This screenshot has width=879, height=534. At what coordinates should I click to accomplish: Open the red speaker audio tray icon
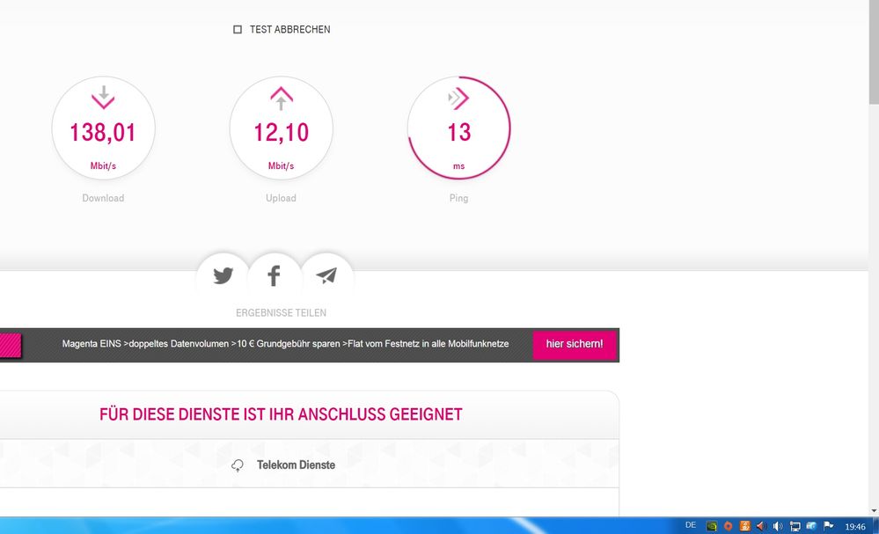(761, 526)
